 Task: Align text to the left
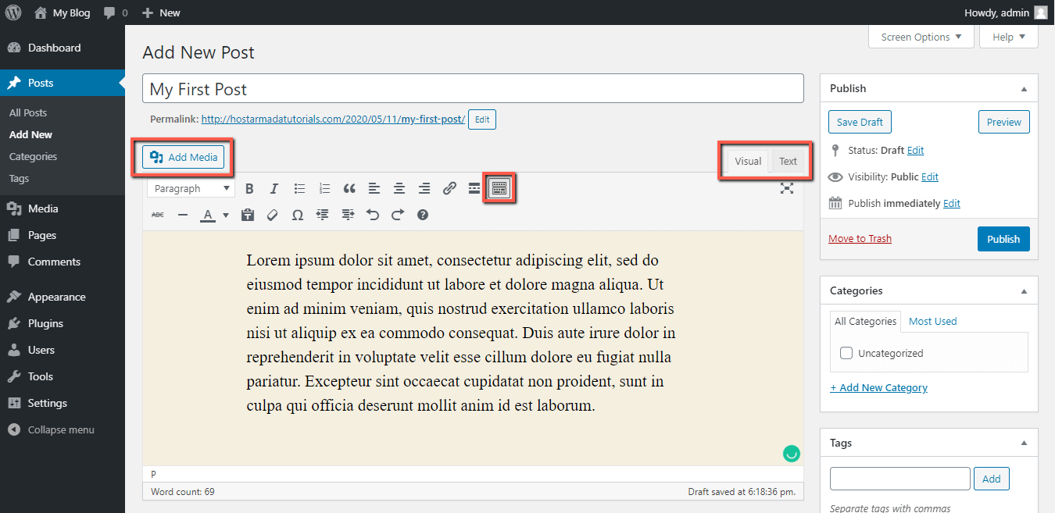[374, 188]
